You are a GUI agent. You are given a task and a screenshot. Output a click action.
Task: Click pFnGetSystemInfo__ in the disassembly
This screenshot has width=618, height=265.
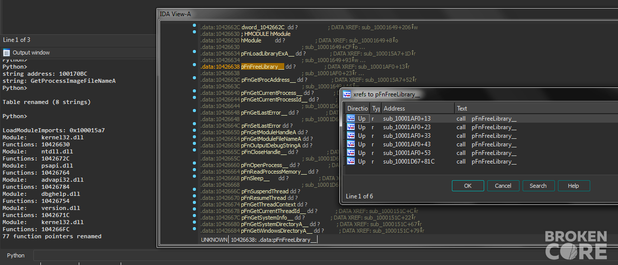point(267,218)
